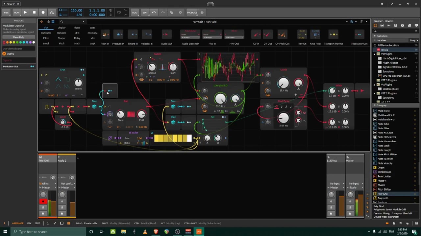Open the EDIT menu button

[145, 12]
